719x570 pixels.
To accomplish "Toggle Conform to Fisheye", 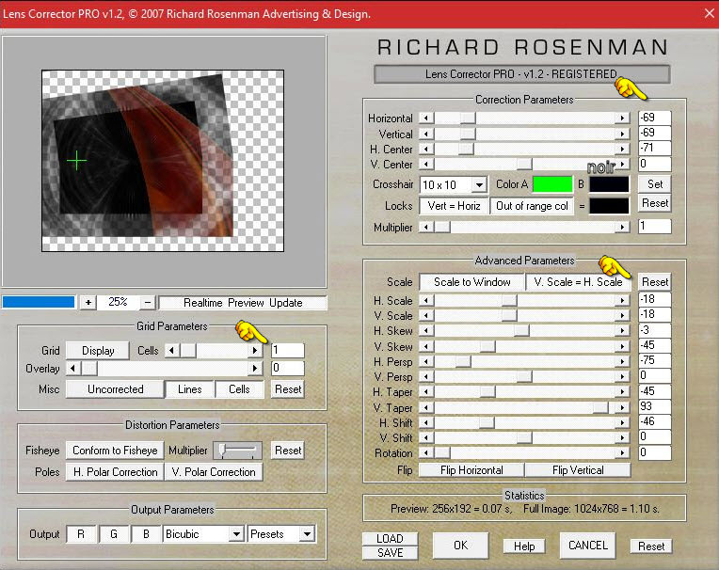I will [115, 451].
